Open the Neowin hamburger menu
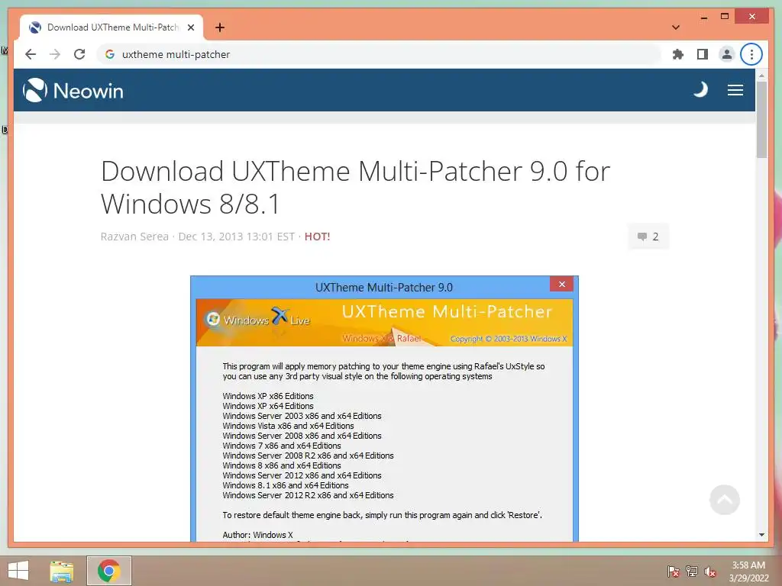The image size is (782, 586). pyautogui.click(x=735, y=90)
